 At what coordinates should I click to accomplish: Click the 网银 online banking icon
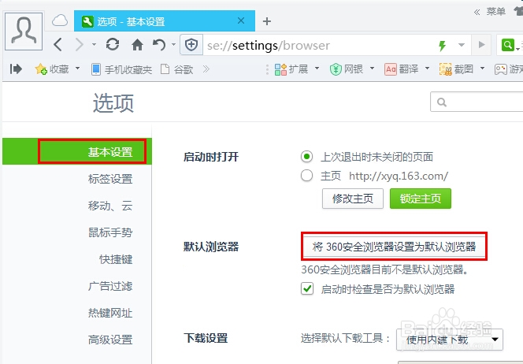click(336, 69)
